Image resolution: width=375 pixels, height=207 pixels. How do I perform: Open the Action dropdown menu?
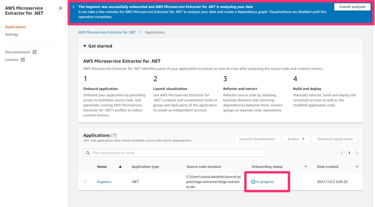(x=296, y=139)
